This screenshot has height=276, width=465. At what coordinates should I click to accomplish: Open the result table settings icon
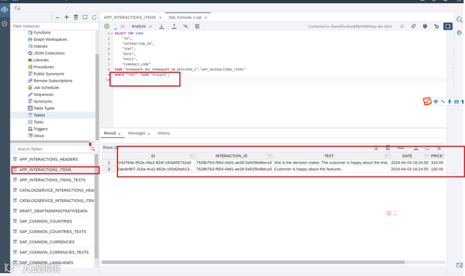point(387,147)
